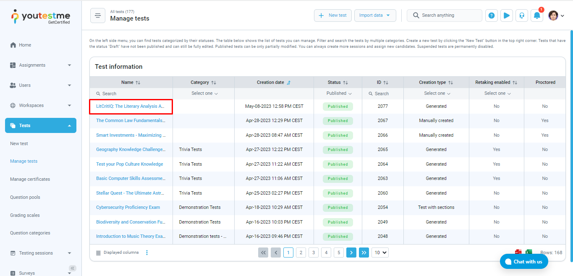This screenshot has height=276, width=573.
Task: Click the Displayed columns three-dot icon
Action: (x=147, y=253)
